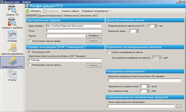Image resolution: width=186 pixels, height=112 pixels.
Task: Open the Очередь queue section
Action: pos(12,36)
